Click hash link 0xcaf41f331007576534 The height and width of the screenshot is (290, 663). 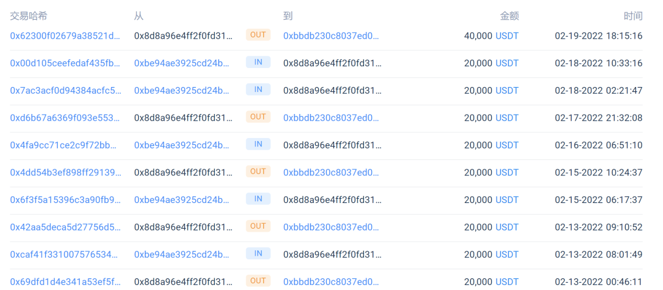click(x=65, y=254)
